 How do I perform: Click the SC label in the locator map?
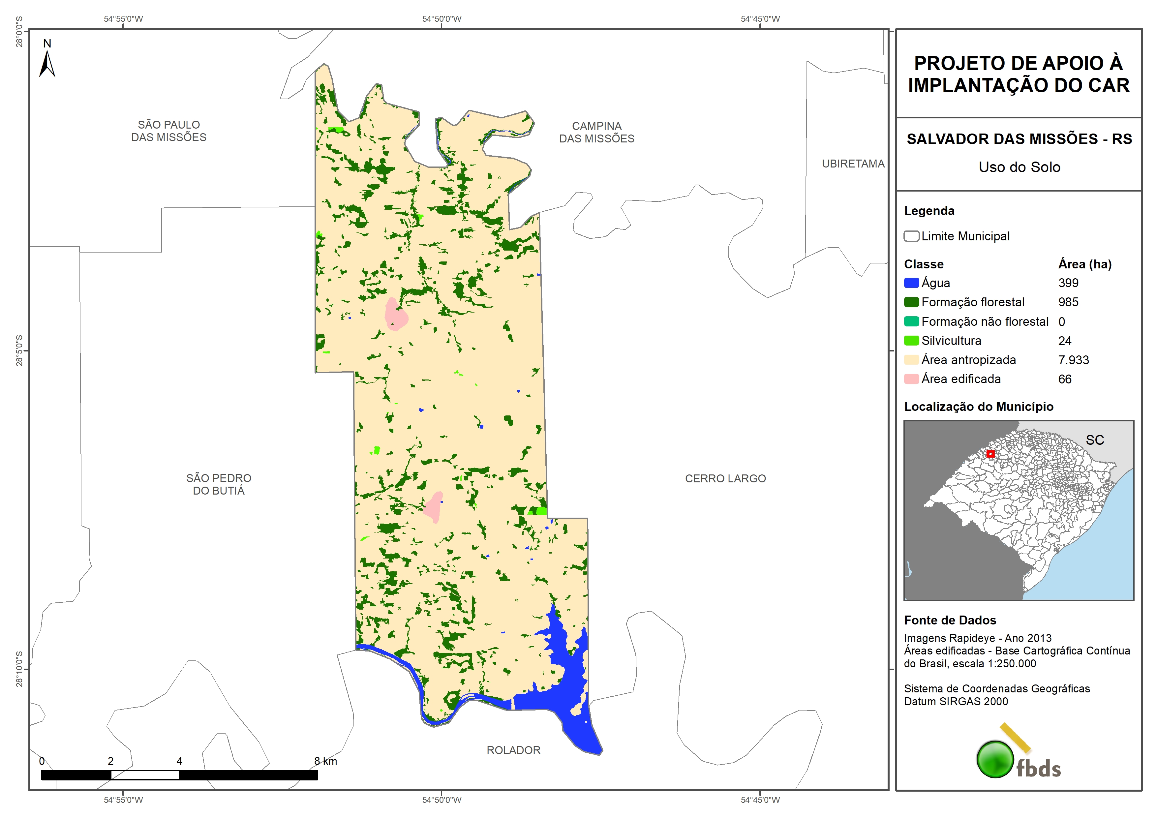click(x=1094, y=440)
